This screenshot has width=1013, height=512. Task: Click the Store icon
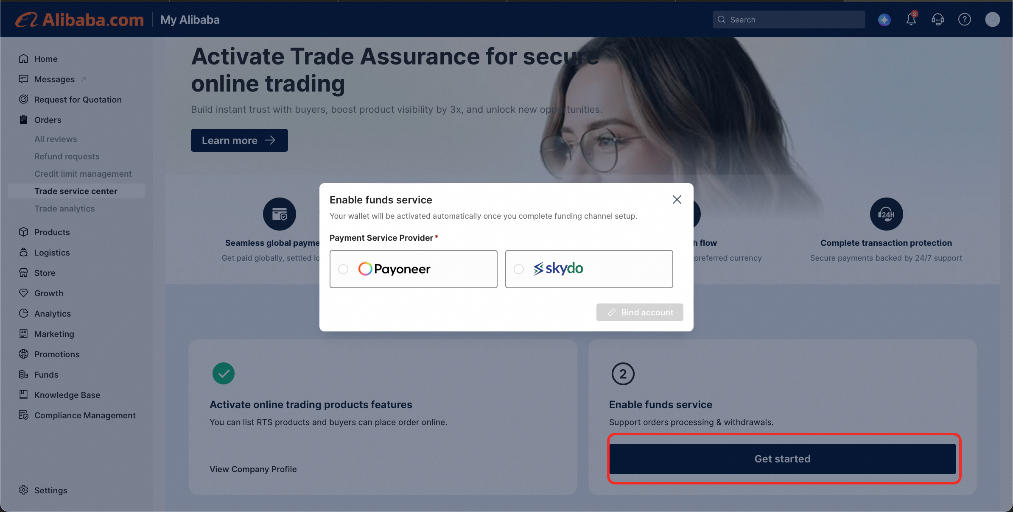24,273
